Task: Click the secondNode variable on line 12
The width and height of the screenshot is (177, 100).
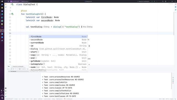Action: click(x=47, y=20)
